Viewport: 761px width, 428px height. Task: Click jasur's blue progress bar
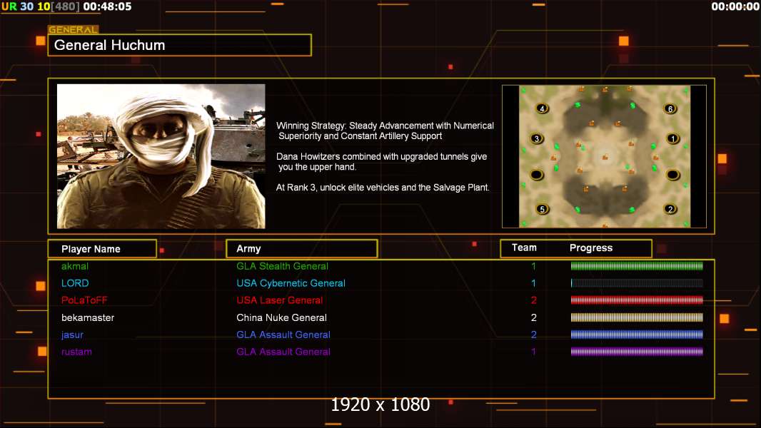tap(637, 335)
